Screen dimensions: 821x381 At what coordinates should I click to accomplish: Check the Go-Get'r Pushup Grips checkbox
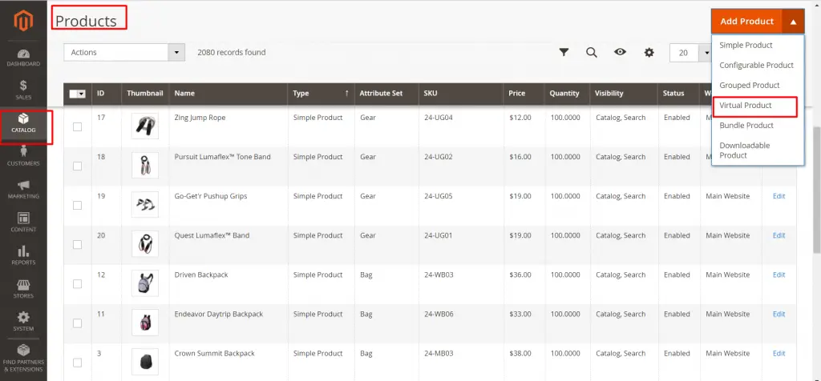(x=78, y=205)
